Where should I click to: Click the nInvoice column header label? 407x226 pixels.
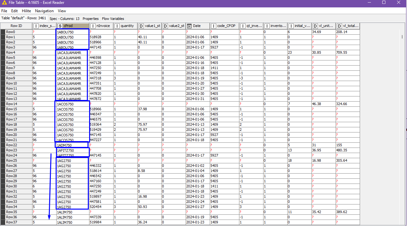pos(103,26)
